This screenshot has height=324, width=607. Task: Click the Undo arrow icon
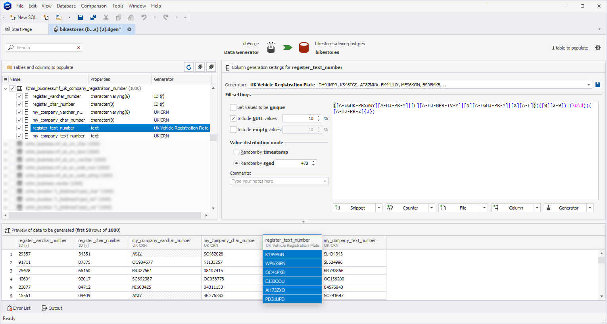click(144, 17)
